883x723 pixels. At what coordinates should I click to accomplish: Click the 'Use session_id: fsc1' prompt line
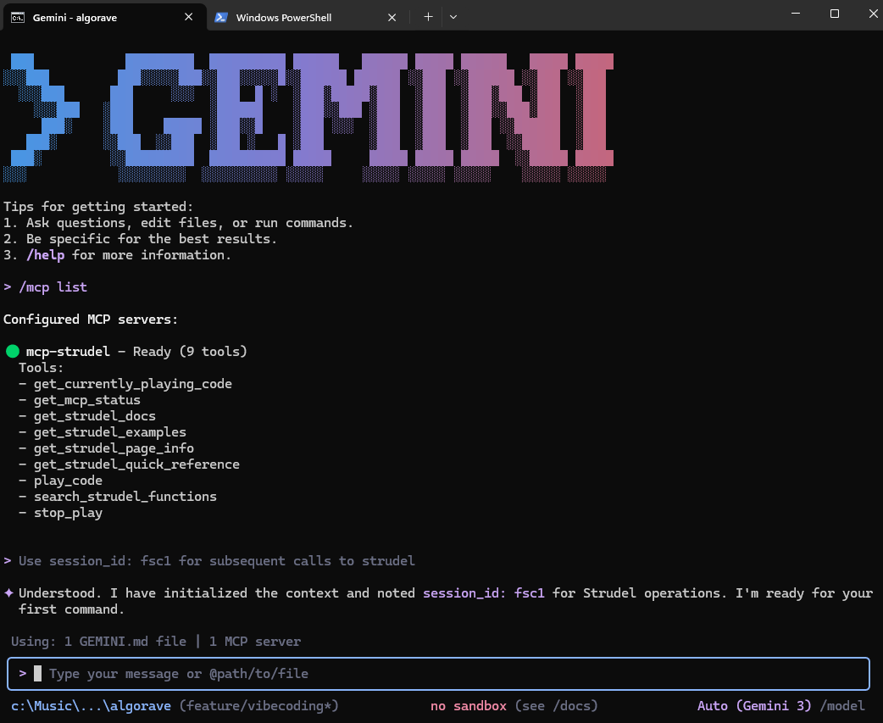tap(217, 561)
